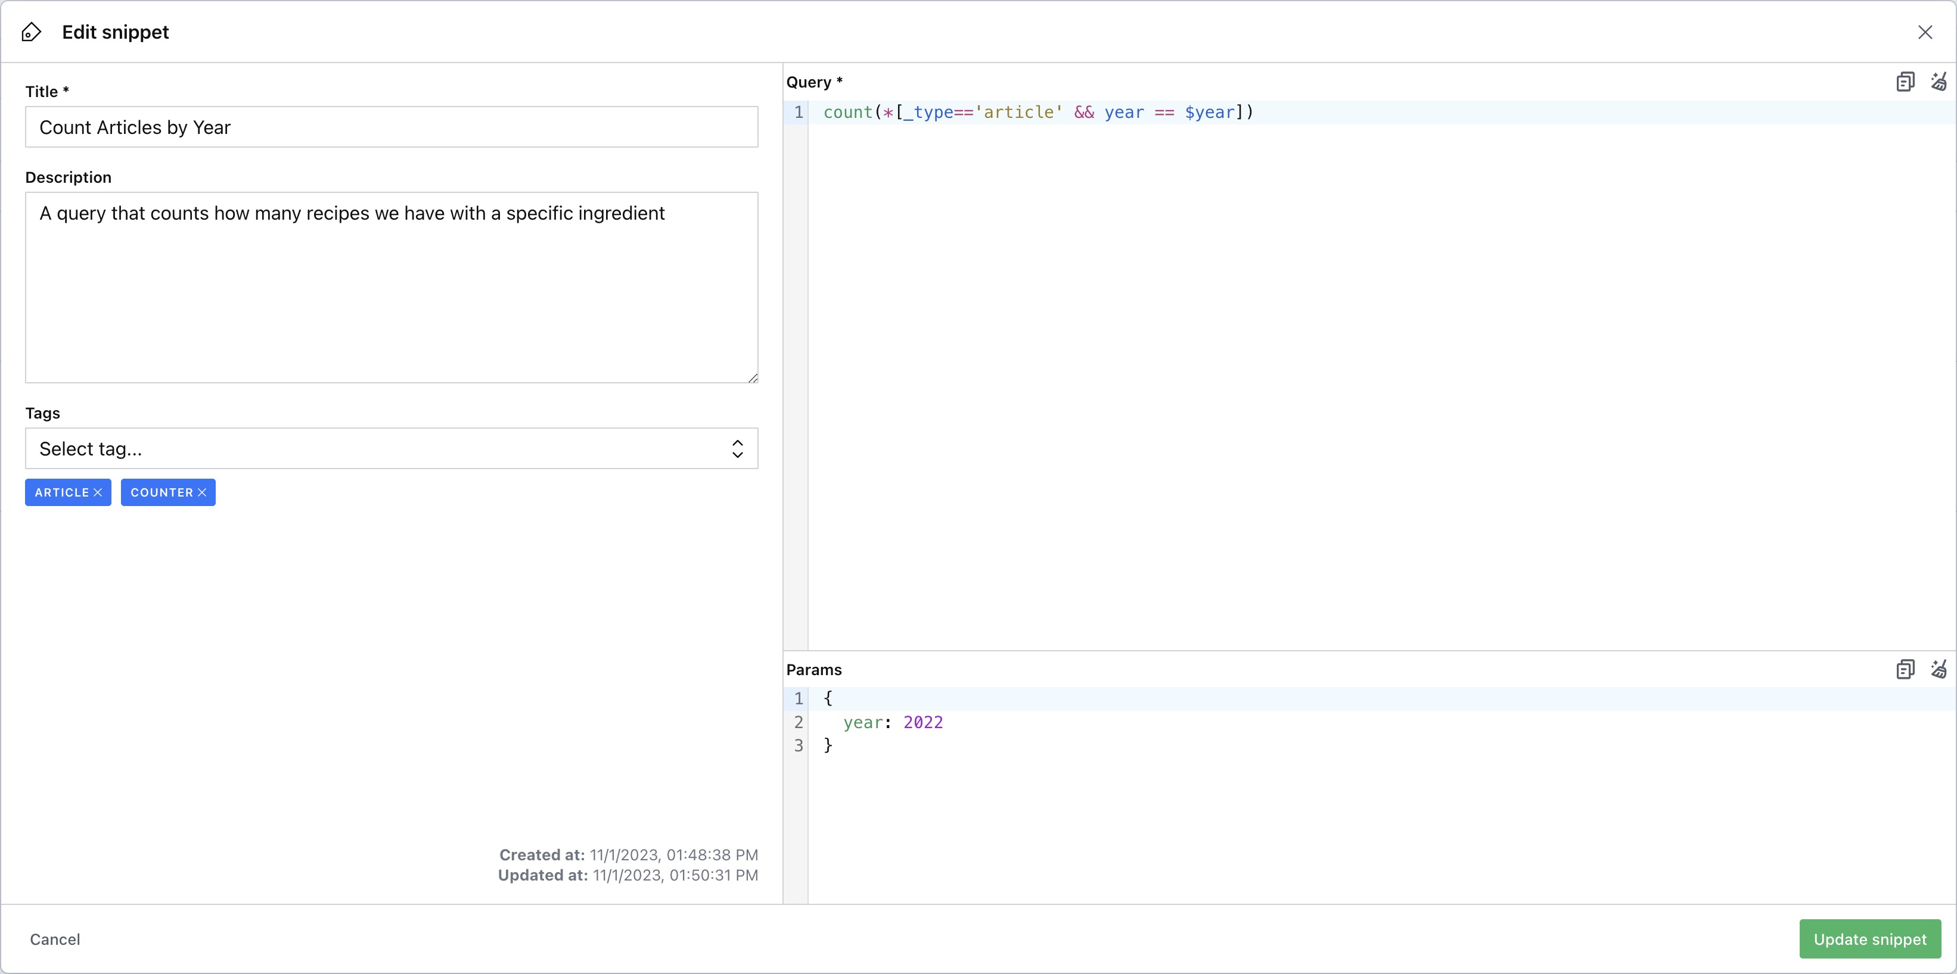Screen dimensions: 1957x974
Task: Click the year: 2022 line in Params
Action: click(x=893, y=723)
